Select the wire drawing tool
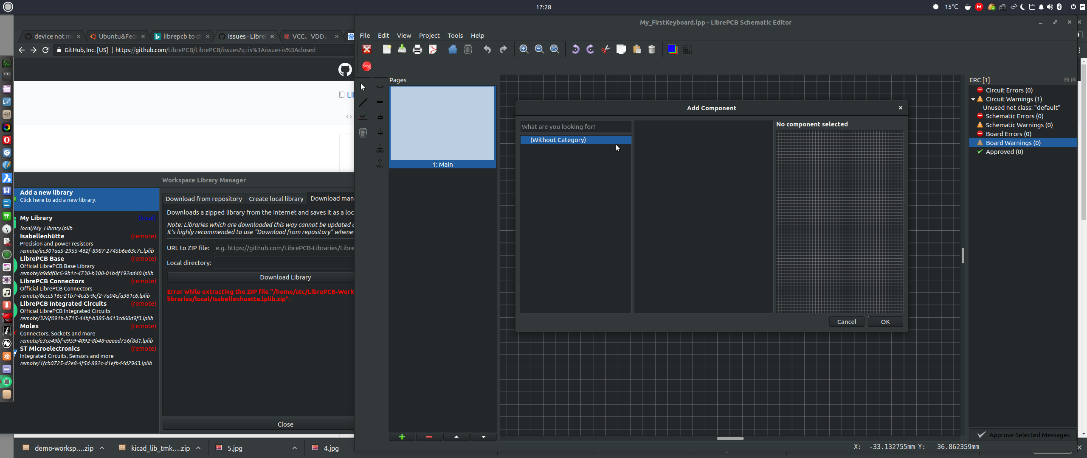The image size is (1087, 458). [x=363, y=102]
